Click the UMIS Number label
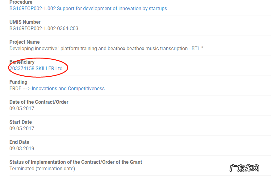The image size is (271, 177). point(25,22)
